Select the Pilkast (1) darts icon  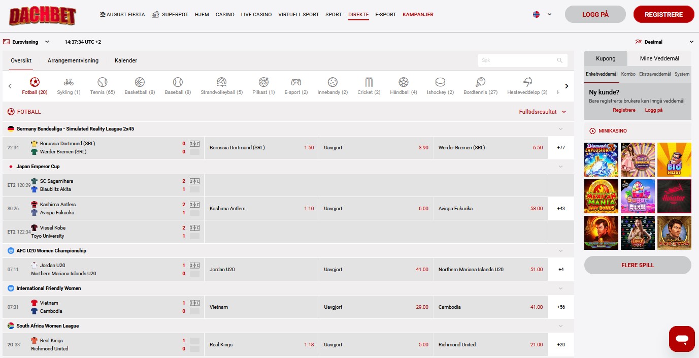263,82
